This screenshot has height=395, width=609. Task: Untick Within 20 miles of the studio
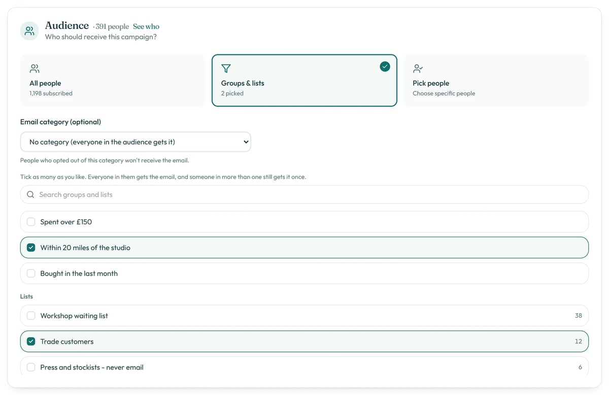coord(31,248)
